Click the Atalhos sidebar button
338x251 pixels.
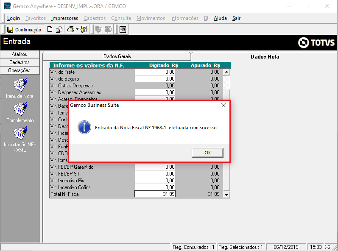tap(20, 54)
